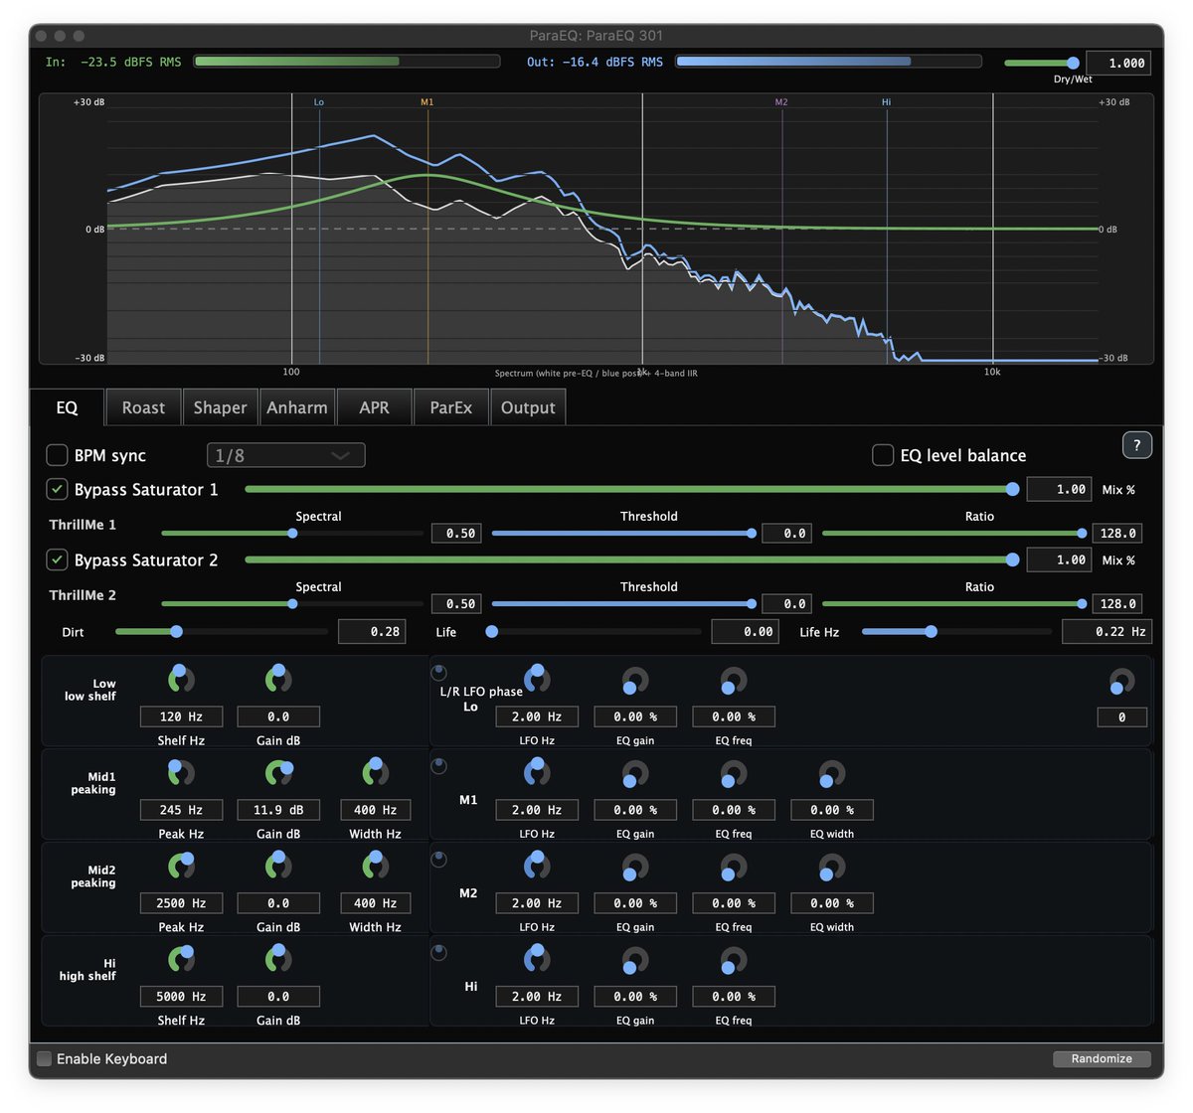Enable Keyboard checkbox at the bottom
Viewport: 1193px width, 1113px height.
pos(44,1059)
